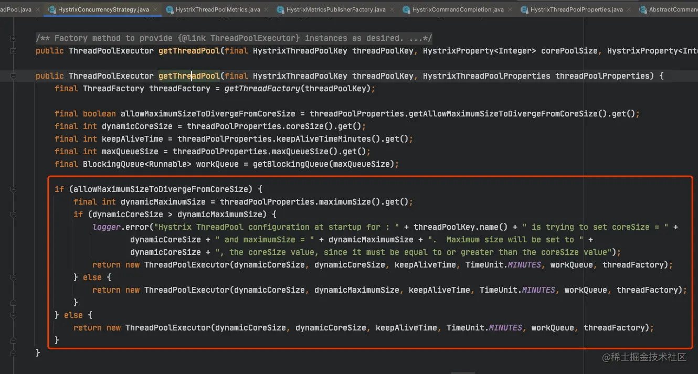Click the workQueue variable in its declaration line

pyautogui.click(x=217, y=164)
